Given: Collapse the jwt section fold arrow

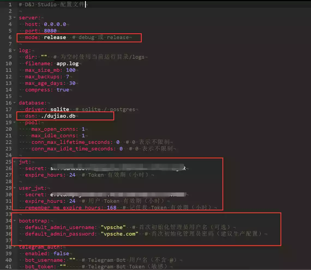Looking at the screenshot, I should pos(14,162).
